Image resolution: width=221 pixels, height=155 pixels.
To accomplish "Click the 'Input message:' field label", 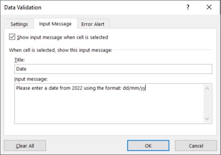I will click(31, 79).
